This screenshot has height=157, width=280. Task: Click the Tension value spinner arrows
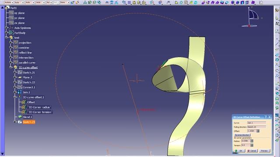click(252, 145)
